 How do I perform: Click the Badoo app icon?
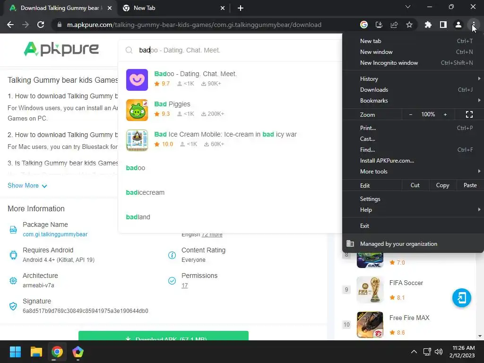coord(137,79)
